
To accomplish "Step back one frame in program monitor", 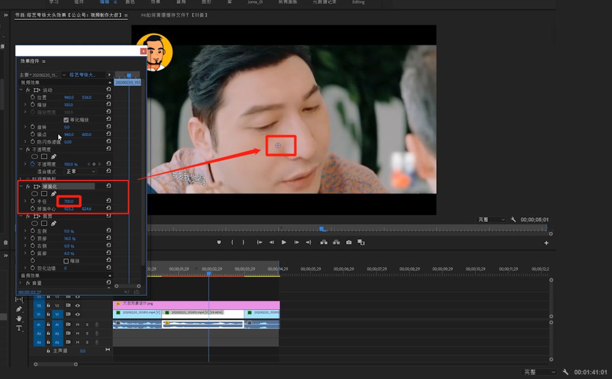I will [x=271, y=242].
